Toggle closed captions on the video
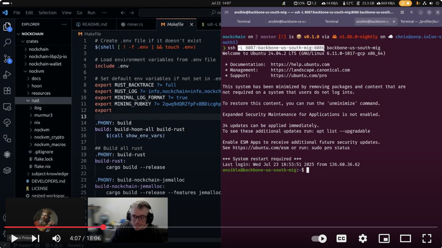 [x=341, y=238]
